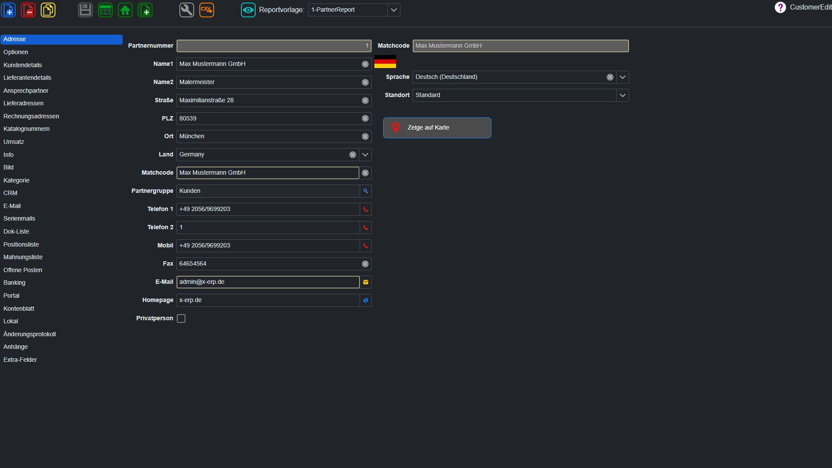Viewport: 832px width, 468px height.
Task: Open the Mahnungsliste section
Action: pos(23,257)
